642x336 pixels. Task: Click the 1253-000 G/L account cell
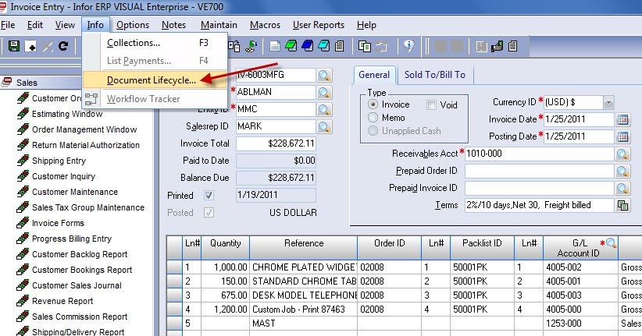[x=580, y=324]
